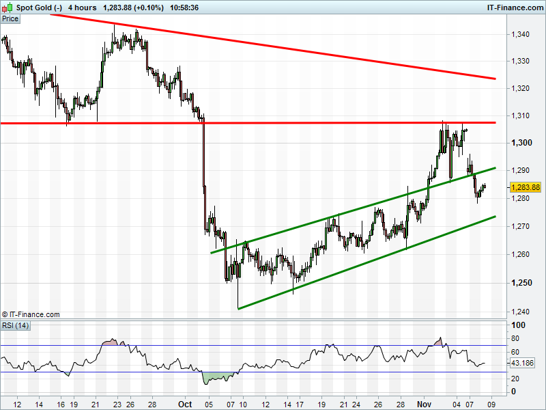Click the 100 level on RSI axis
The width and height of the screenshot is (546, 410).
point(518,325)
